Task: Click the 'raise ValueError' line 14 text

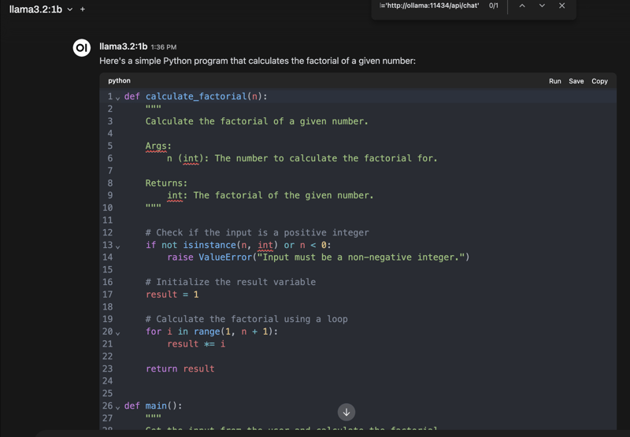Action: pyautogui.click(x=318, y=257)
